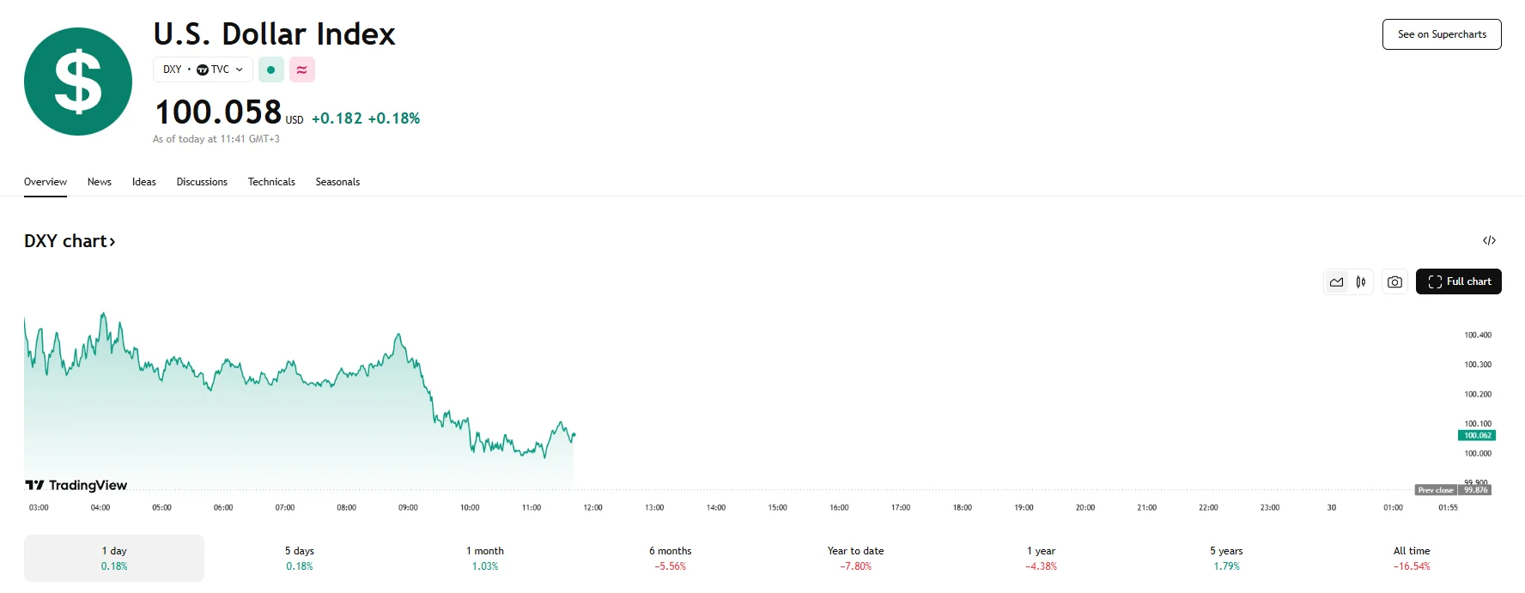This screenshot has height=593, width=1525.
Task: Select the 1 day time range
Action: (114, 558)
